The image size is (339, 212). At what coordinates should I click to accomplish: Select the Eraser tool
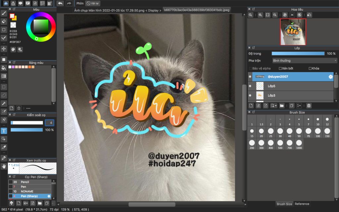[4, 22]
